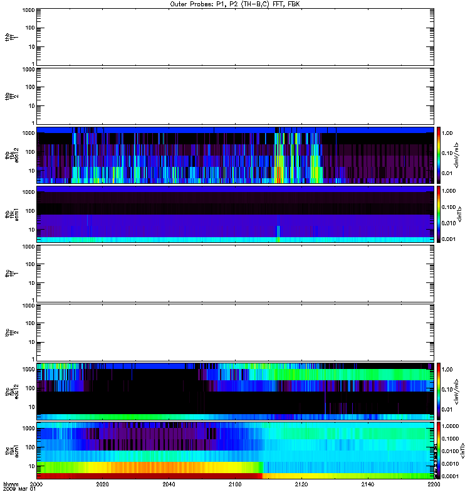
Task: Click the 10 tick label of thc fbk scm1
Action: tap(32, 466)
